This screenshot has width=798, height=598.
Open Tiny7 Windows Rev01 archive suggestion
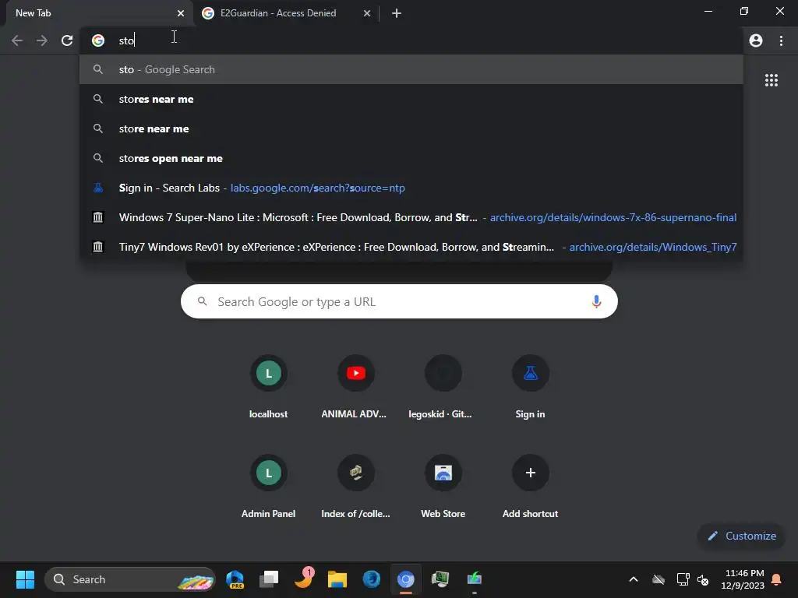tap(411, 247)
